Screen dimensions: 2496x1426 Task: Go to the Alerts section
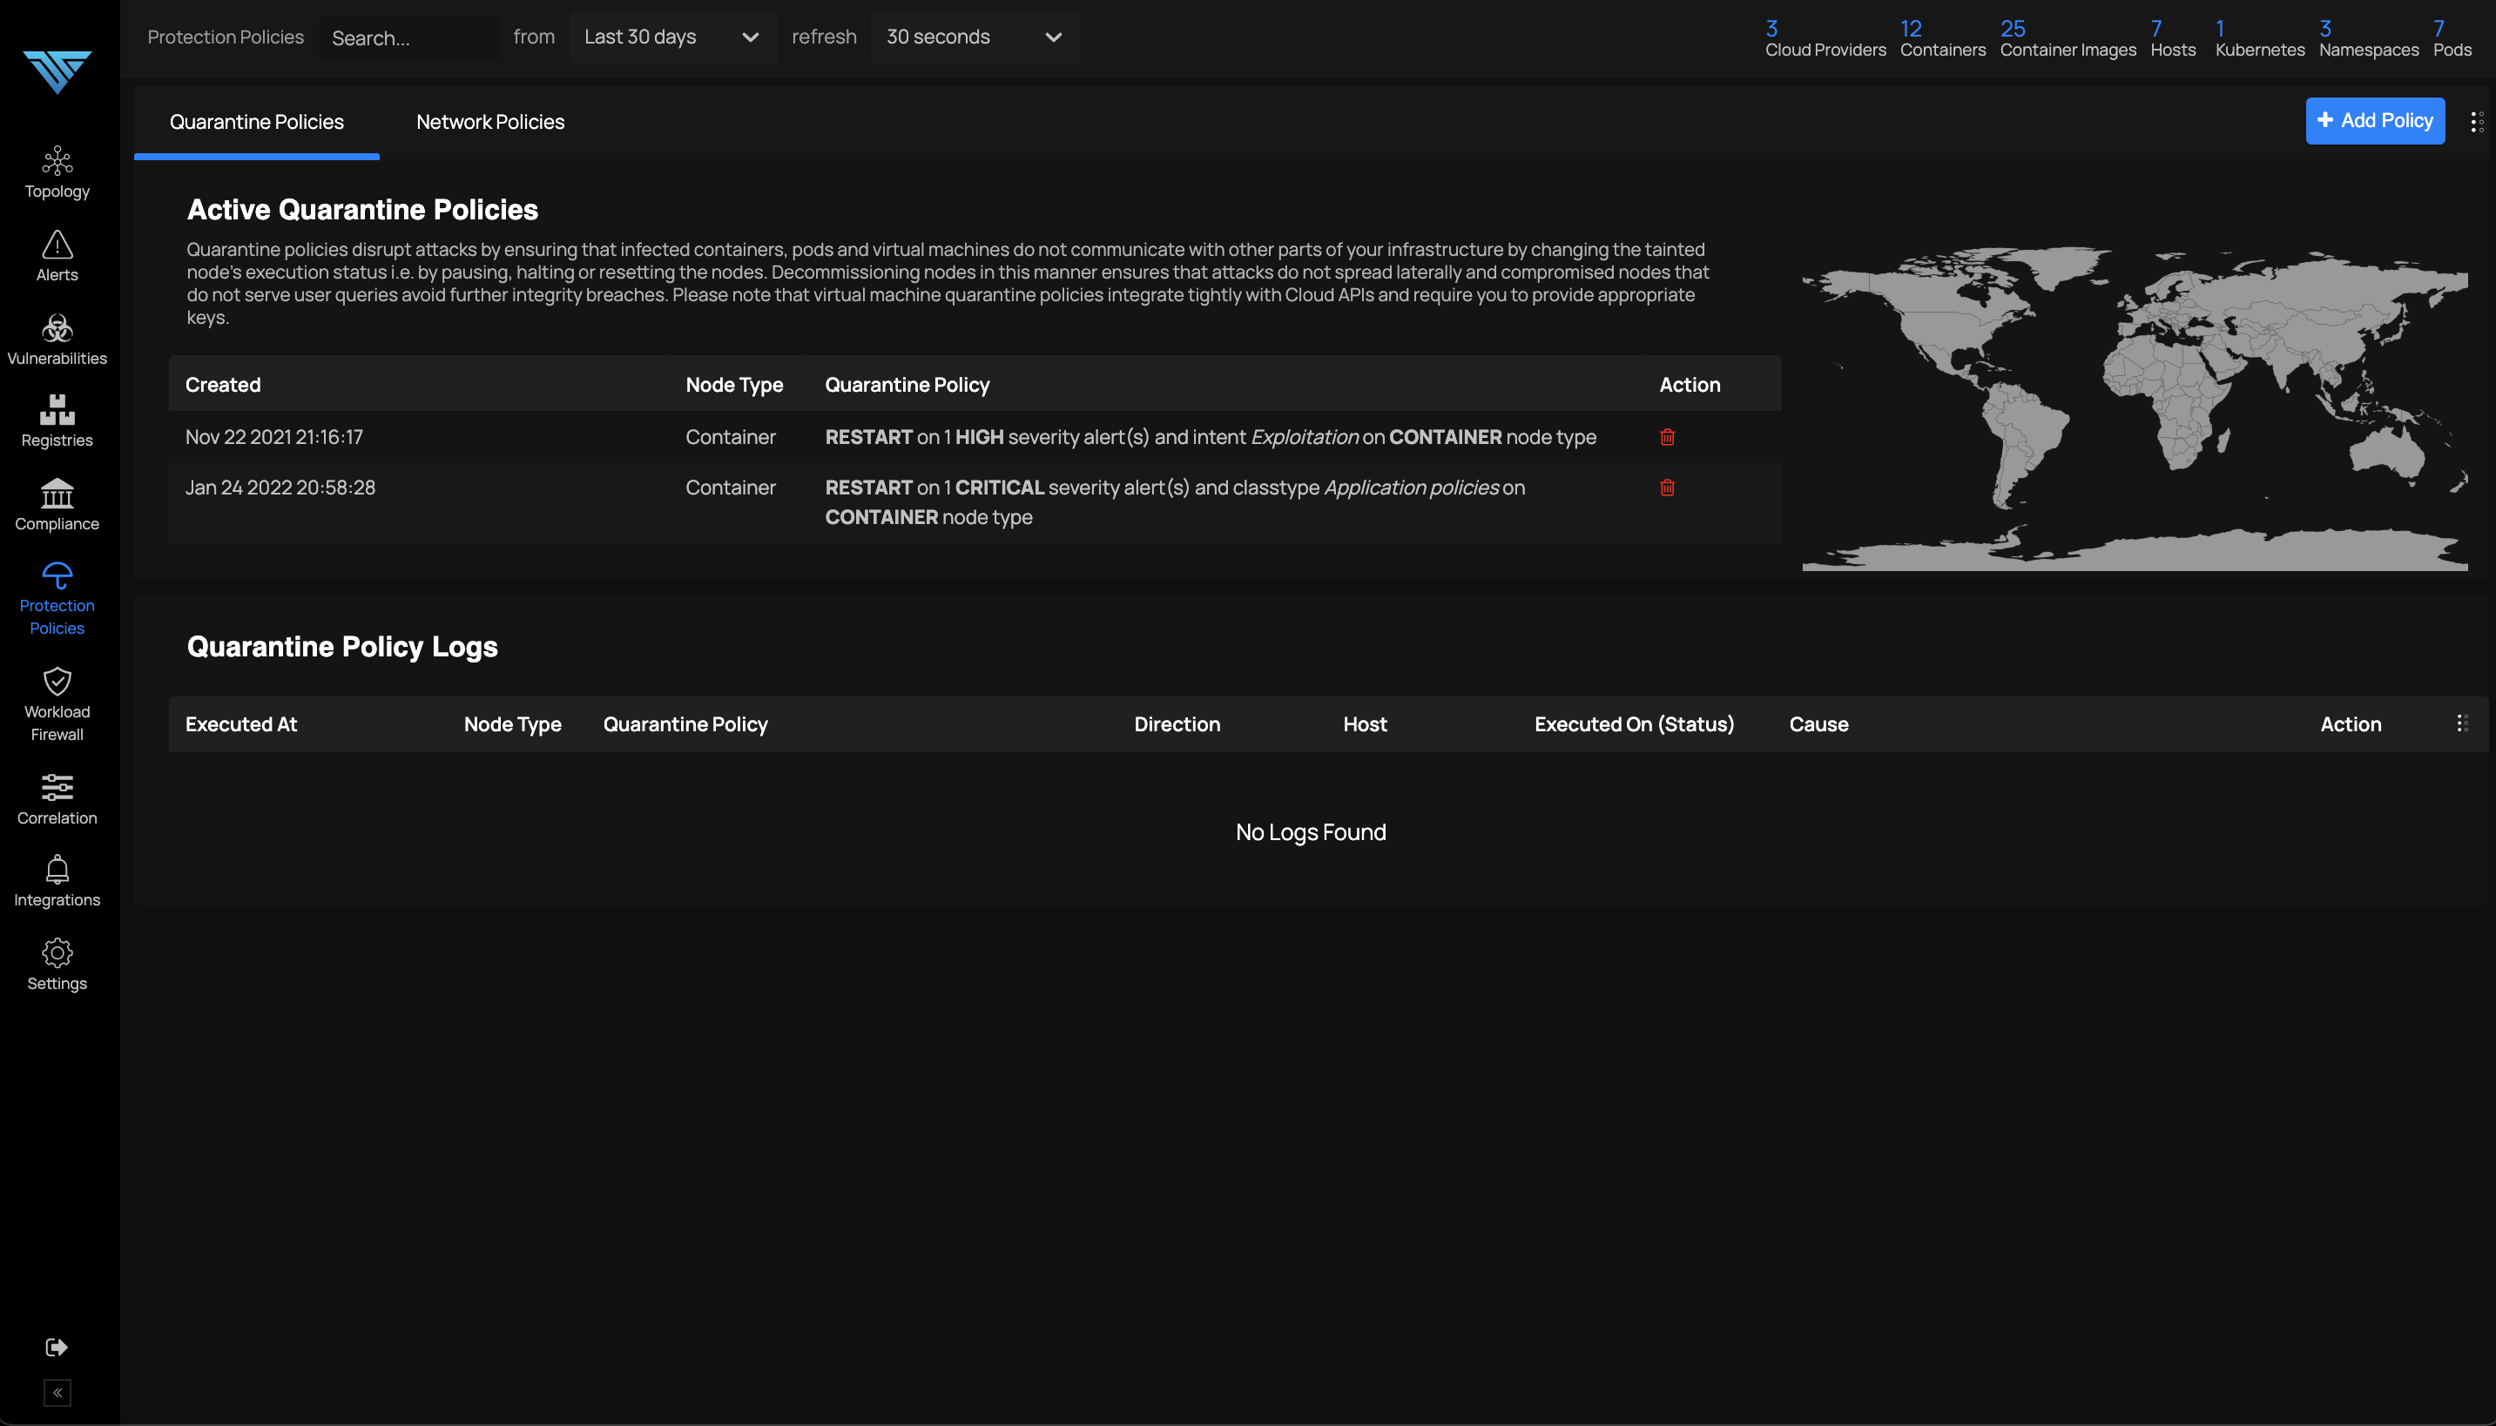(x=57, y=257)
